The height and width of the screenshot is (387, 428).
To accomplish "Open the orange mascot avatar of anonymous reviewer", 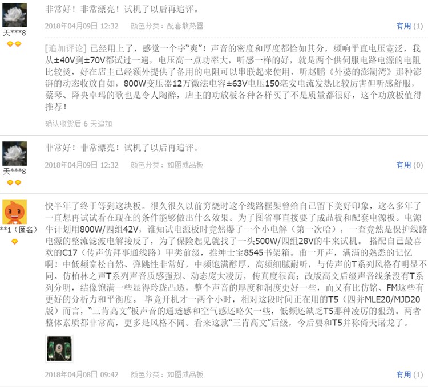I will coord(14,212).
